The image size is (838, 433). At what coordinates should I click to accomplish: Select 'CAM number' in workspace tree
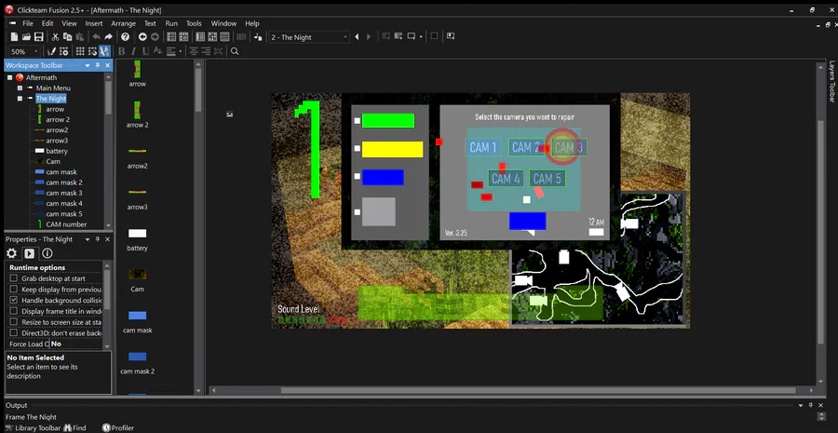[66, 224]
